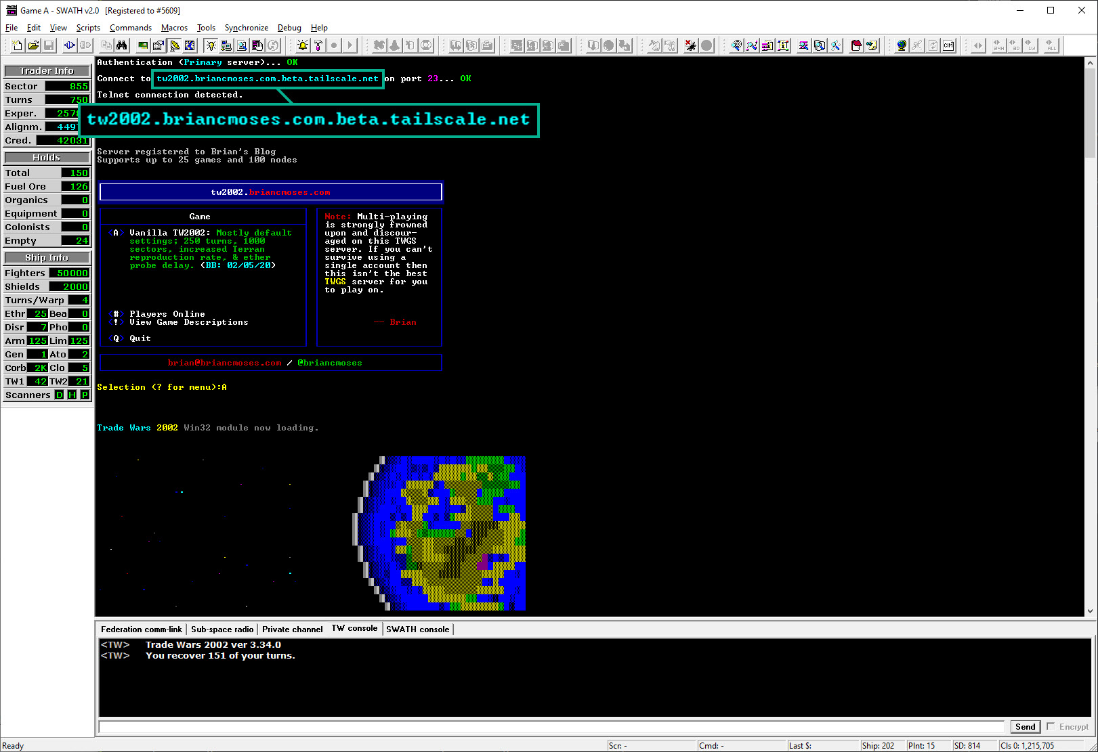
Task: Click the light bulb toolbar icon
Action: pyautogui.click(x=211, y=45)
